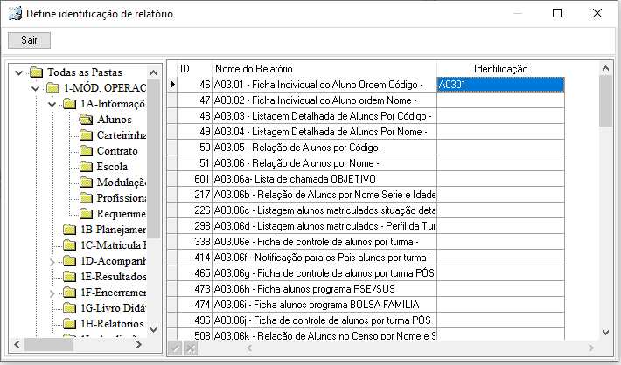This screenshot has width=621, height=365.
Task: Select the Modulaçã folder icon
Action: [x=86, y=182]
